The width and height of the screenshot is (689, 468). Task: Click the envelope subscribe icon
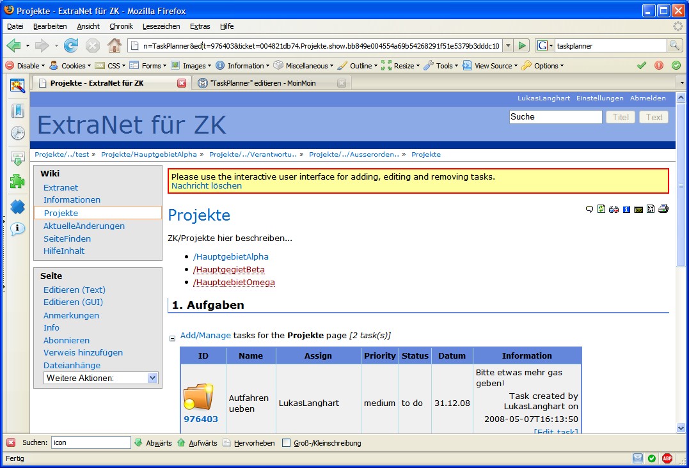click(638, 209)
